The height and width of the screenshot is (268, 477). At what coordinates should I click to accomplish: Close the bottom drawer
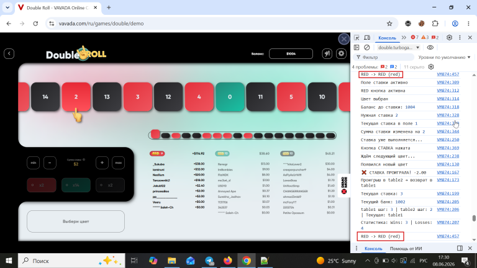point(470,248)
